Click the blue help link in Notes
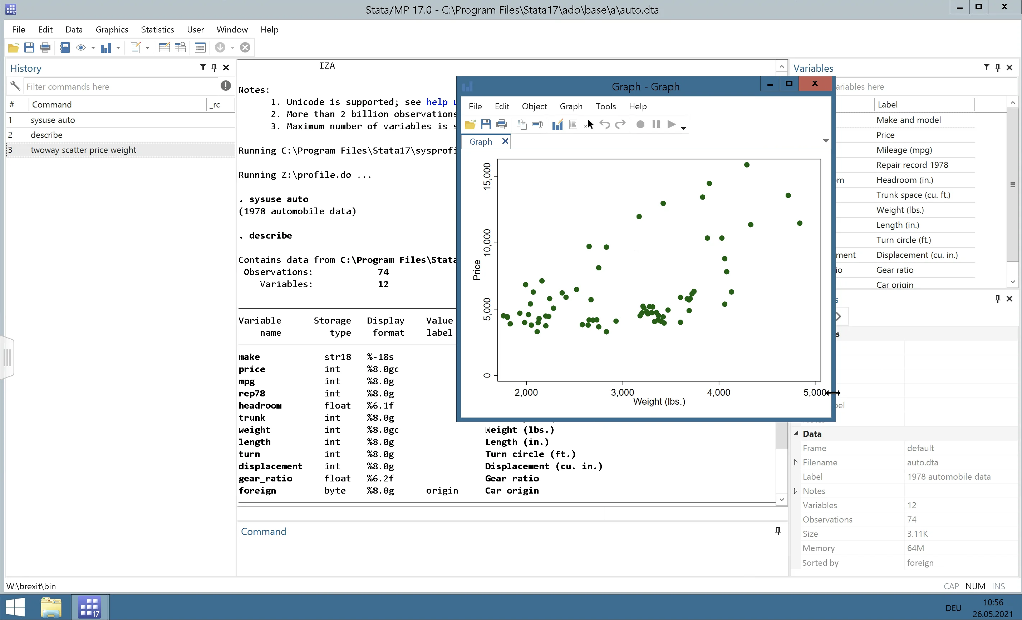This screenshot has width=1022, height=620. click(436, 102)
